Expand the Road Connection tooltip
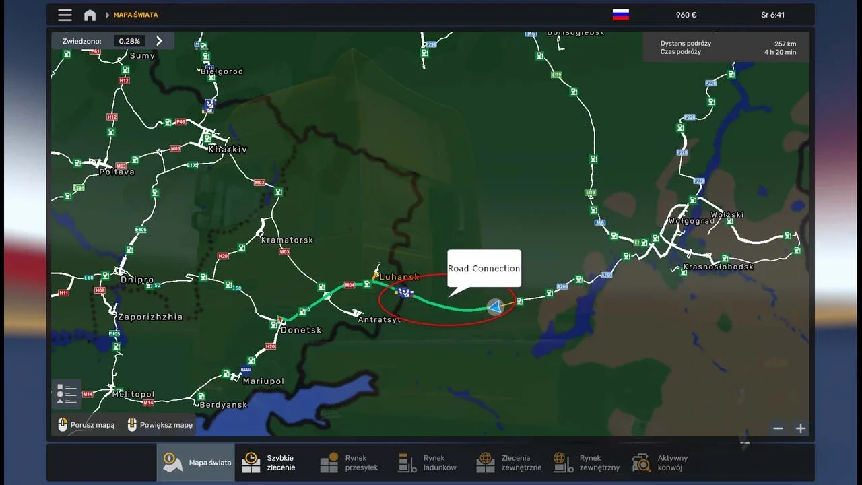Viewport: 862px width, 485px height. click(x=484, y=268)
